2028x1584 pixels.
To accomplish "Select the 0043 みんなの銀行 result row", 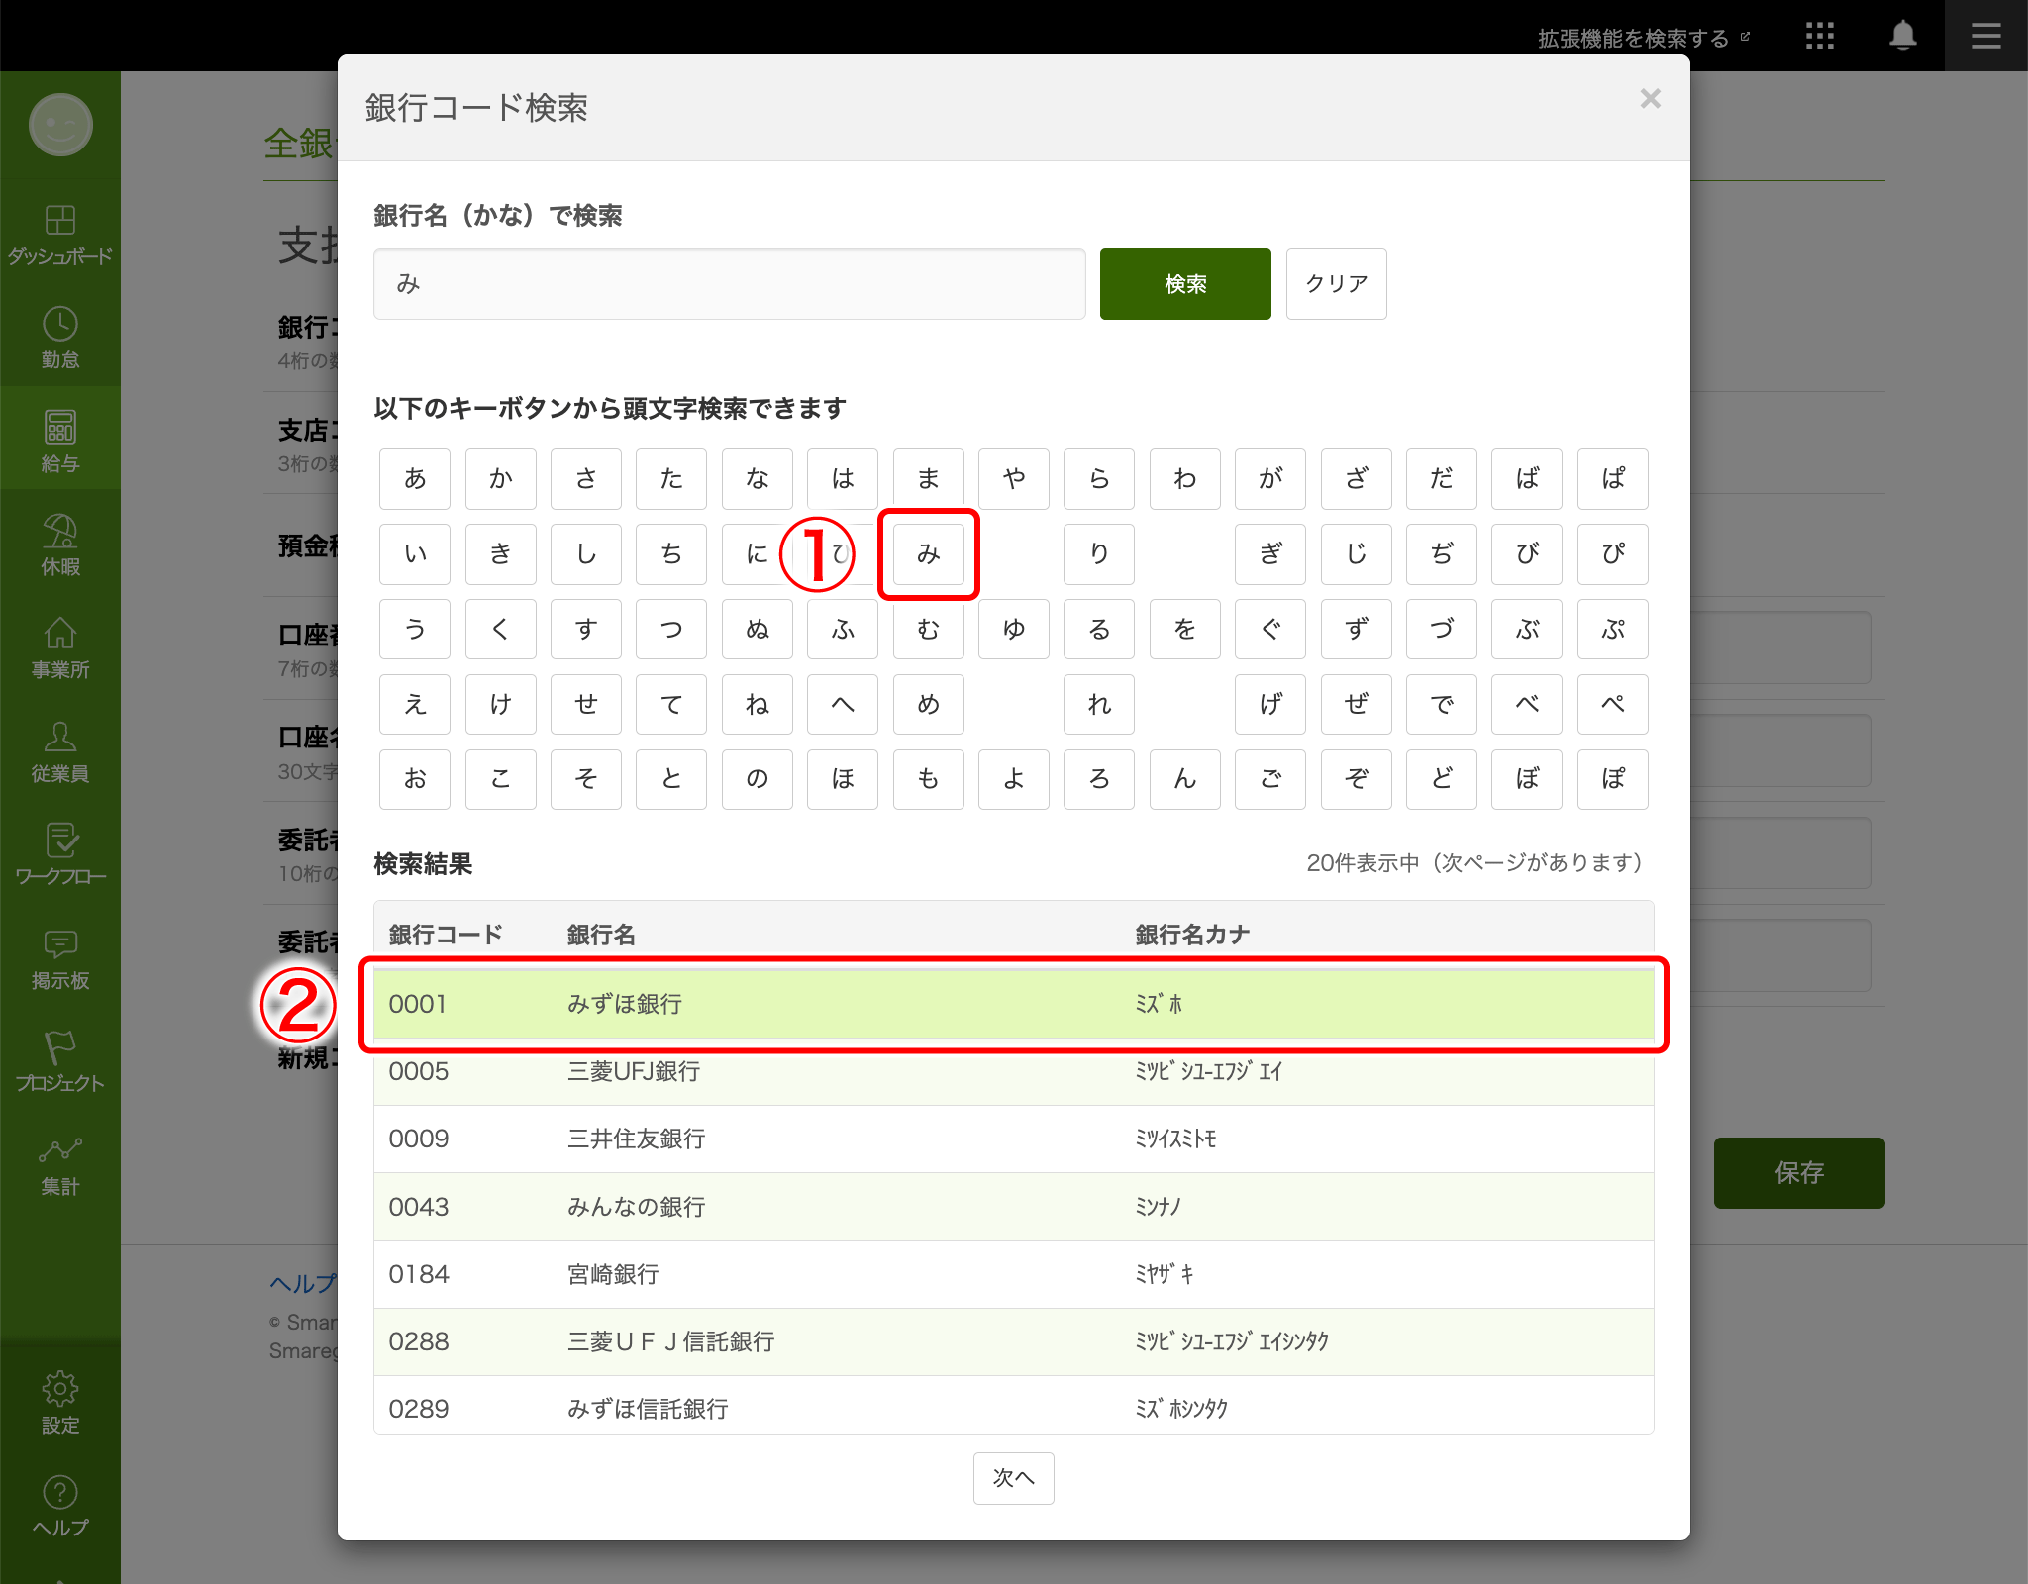I will [x=1014, y=1207].
